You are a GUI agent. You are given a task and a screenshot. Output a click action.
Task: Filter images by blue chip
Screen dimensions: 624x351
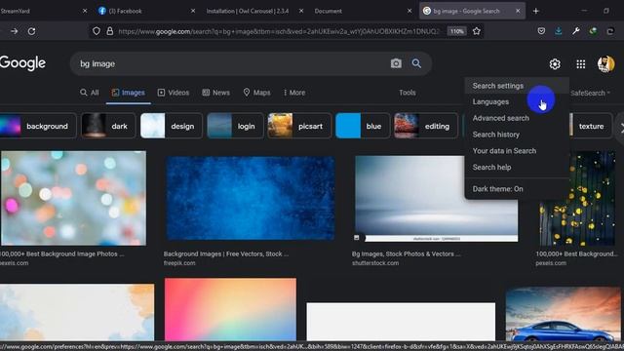click(363, 126)
